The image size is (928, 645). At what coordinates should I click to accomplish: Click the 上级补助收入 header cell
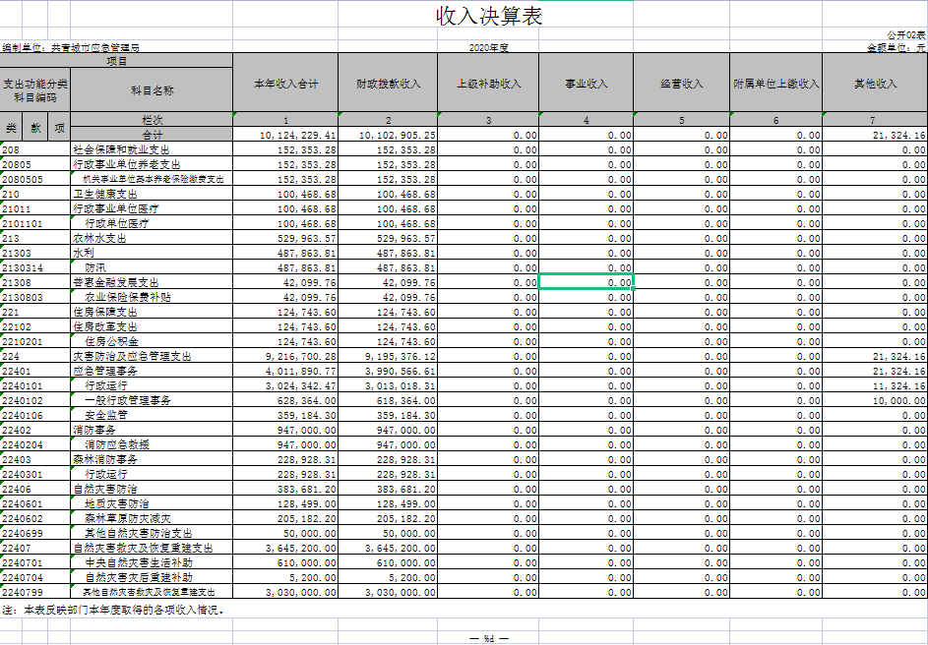pos(489,84)
